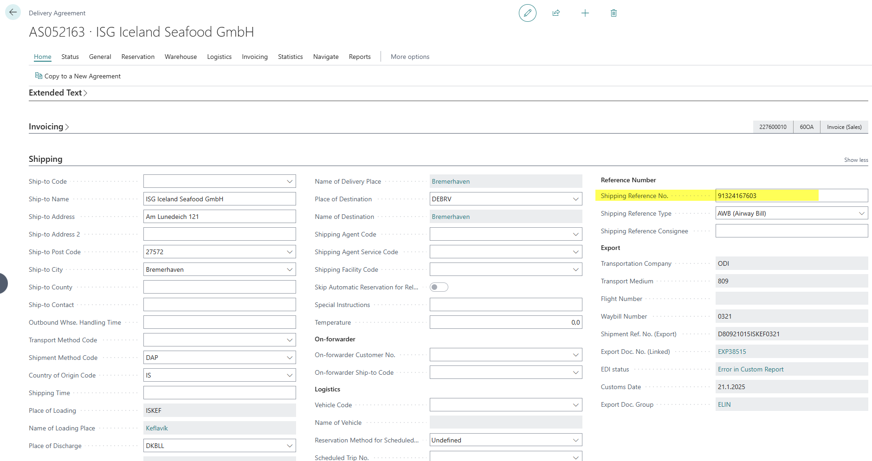Open export document link EXP38515
The height and width of the screenshot is (461, 872).
(732, 352)
